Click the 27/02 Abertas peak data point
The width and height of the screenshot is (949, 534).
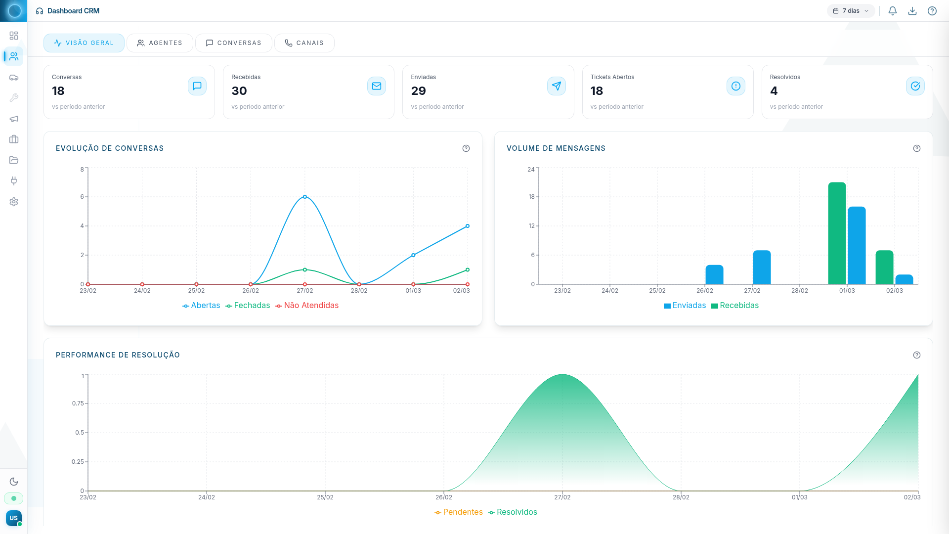(x=305, y=197)
